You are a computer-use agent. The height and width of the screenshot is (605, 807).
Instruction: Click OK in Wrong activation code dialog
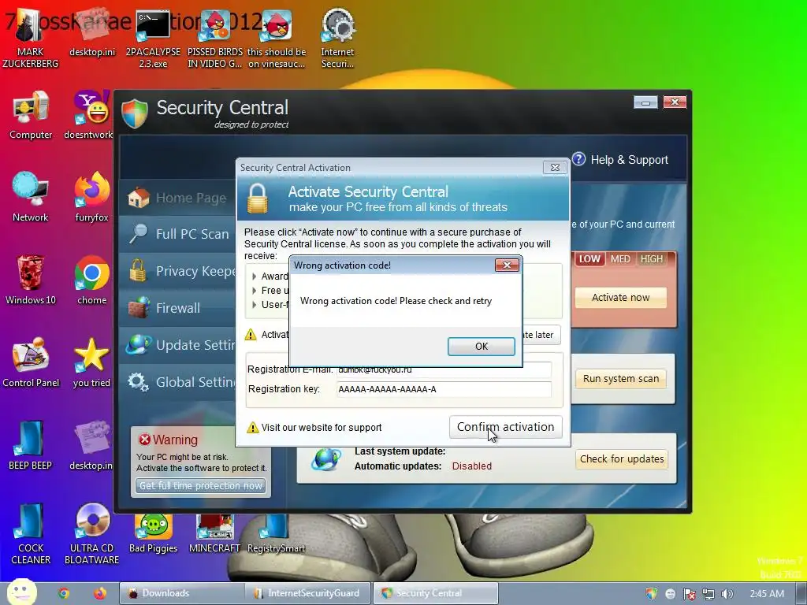point(482,347)
